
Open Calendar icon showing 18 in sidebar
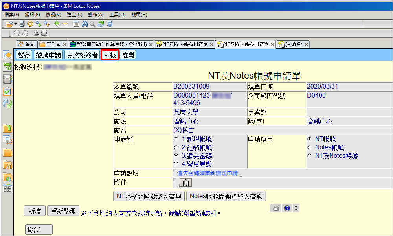point(7,67)
